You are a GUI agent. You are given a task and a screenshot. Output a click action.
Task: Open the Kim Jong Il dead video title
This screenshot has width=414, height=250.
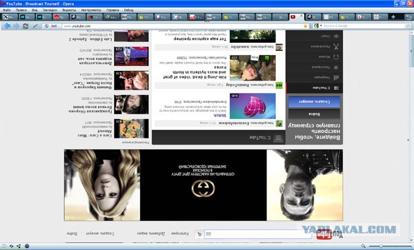[x=195, y=72]
